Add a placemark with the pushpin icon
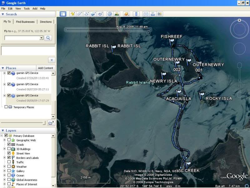250x188 pixels. point(73,14)
